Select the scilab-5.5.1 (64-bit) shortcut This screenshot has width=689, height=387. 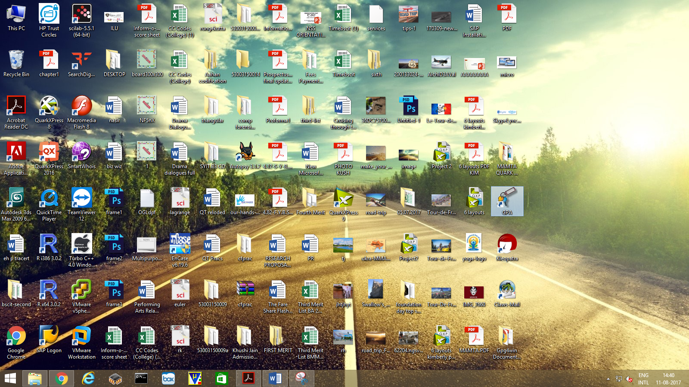81,15
